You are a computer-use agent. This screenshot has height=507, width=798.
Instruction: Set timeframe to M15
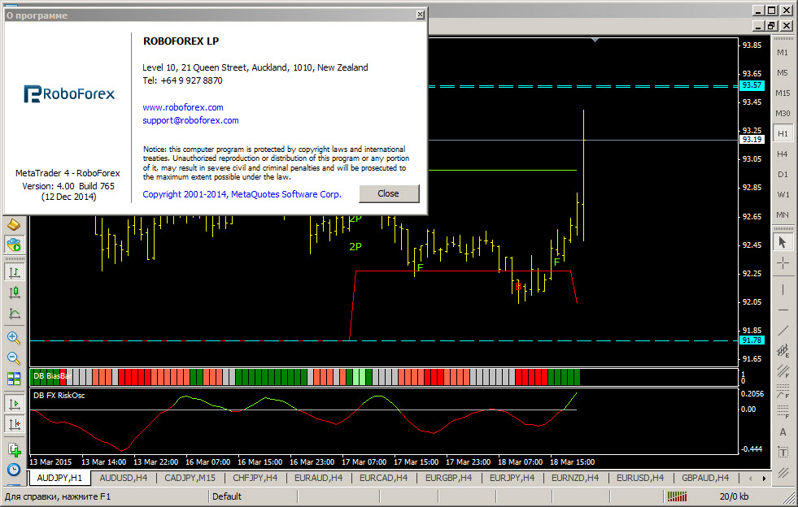(783, 93)
